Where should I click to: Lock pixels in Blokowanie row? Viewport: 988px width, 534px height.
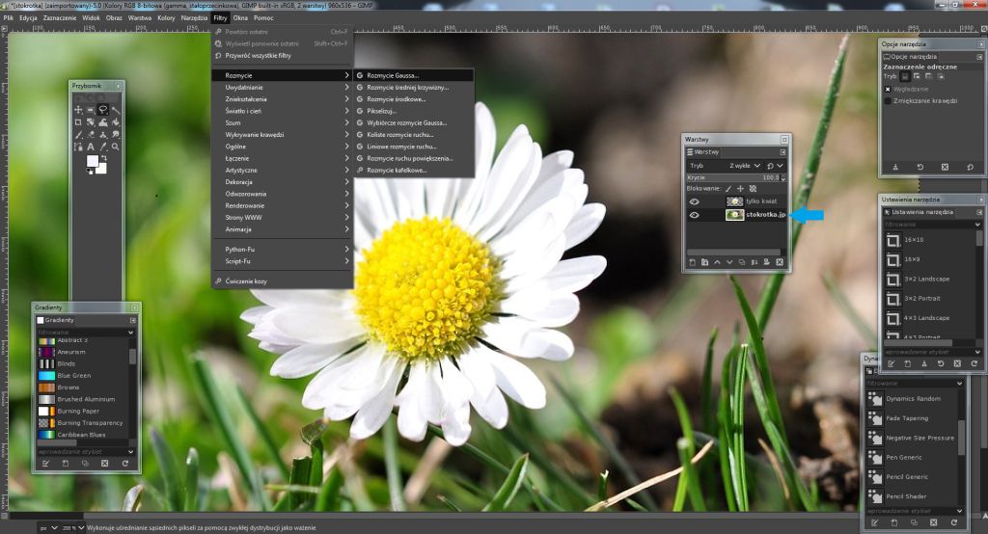(728, 188)
